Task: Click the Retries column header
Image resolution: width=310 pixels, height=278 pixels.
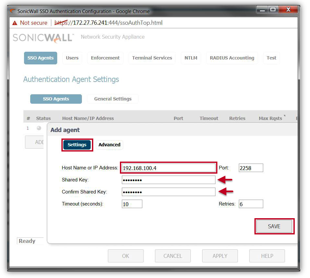Action: (237, 118)
